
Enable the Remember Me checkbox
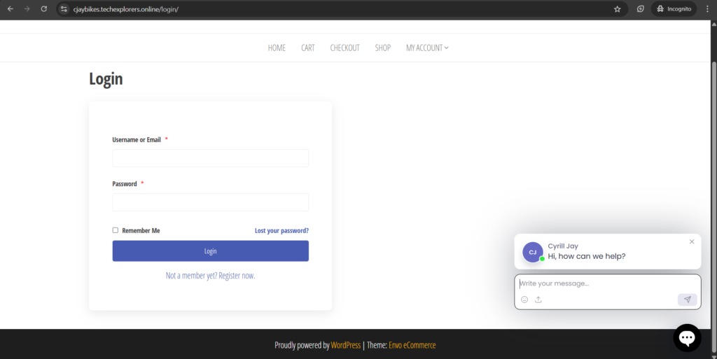[116, 230]
